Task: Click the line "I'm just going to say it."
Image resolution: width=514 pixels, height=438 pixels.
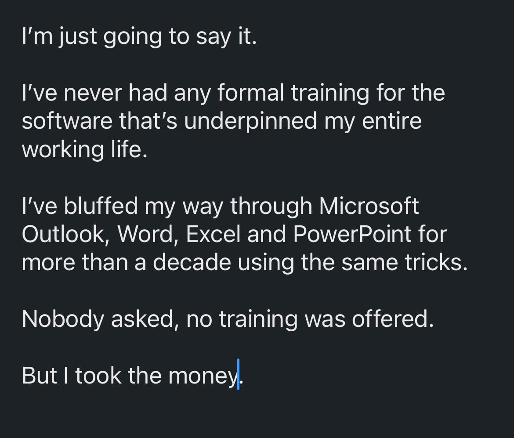Action: [139, 36]
